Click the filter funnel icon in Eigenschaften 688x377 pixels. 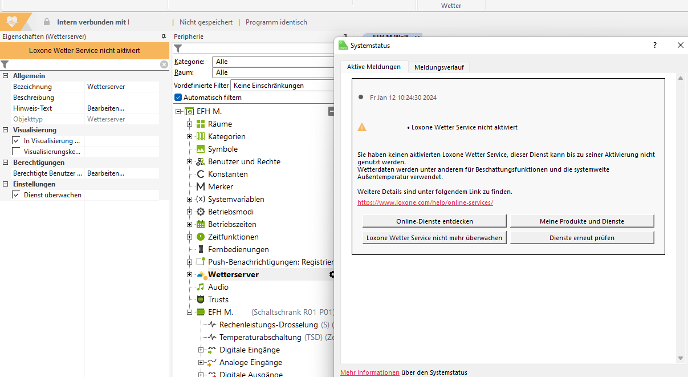pos(5,64)
